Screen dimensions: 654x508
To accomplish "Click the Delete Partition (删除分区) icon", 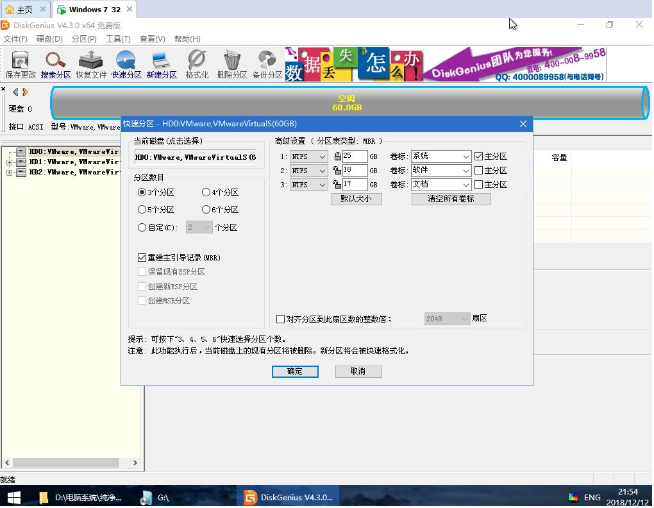I will [232, 65].
